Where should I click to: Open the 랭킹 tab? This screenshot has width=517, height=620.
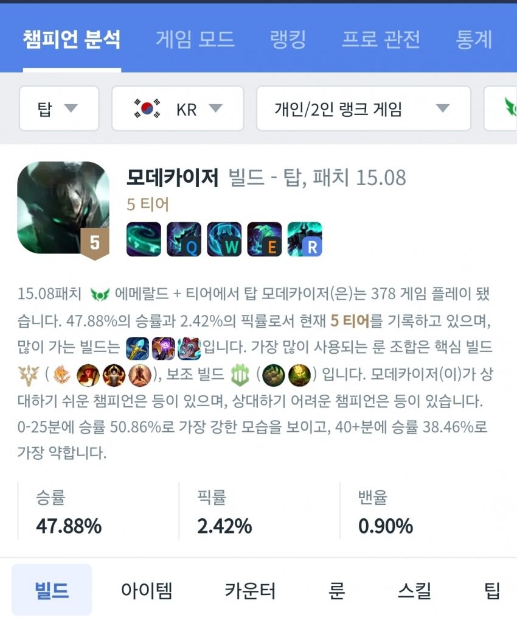pyautogui.click(x=288, y=39)
